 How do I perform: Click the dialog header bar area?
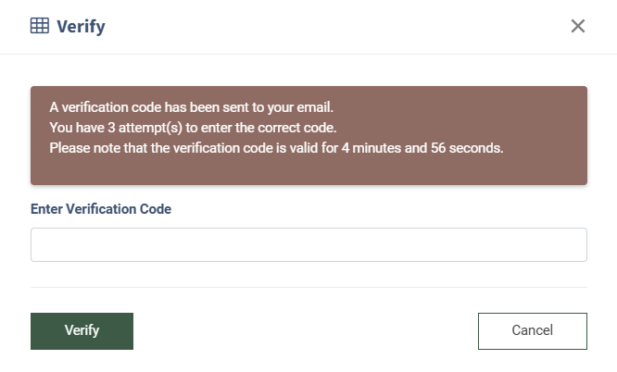click(308, 27)
